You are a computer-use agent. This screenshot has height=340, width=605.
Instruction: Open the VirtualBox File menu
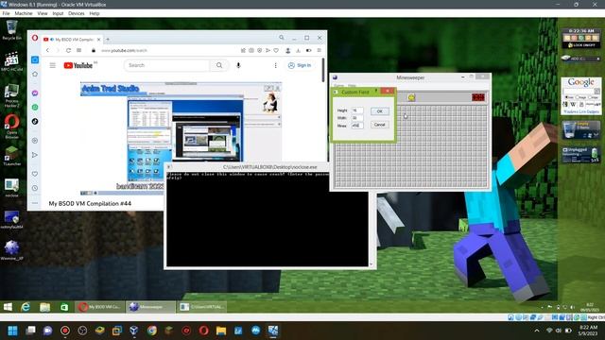pos(7,13)
